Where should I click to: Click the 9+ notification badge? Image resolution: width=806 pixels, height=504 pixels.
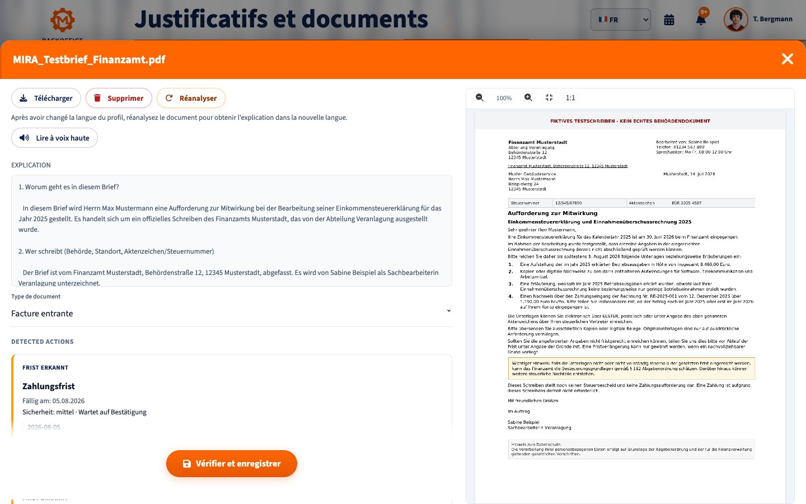click(x=704, y=12)
